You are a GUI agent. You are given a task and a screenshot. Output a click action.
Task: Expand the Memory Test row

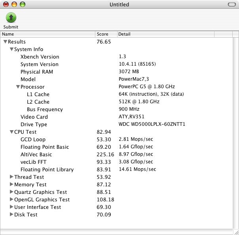pos(11,184)
